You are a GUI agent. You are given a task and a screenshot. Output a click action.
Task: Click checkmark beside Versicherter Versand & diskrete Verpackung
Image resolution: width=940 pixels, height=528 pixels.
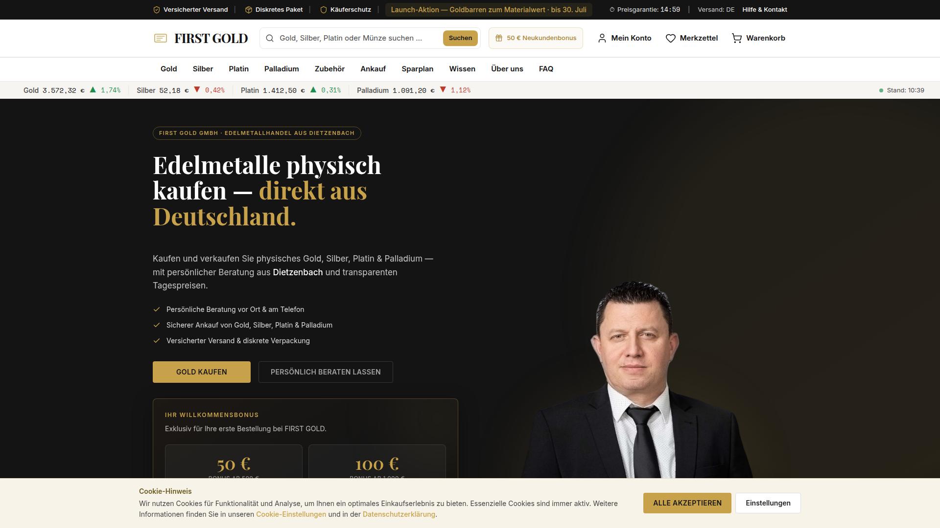pos(157,341)
